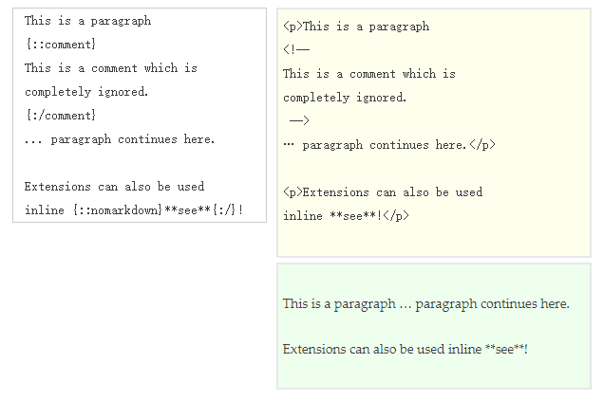This screenshot has width=604, height=400.
Task: Click 'completely ignored.' in the source box
Action: click(86, 92)
